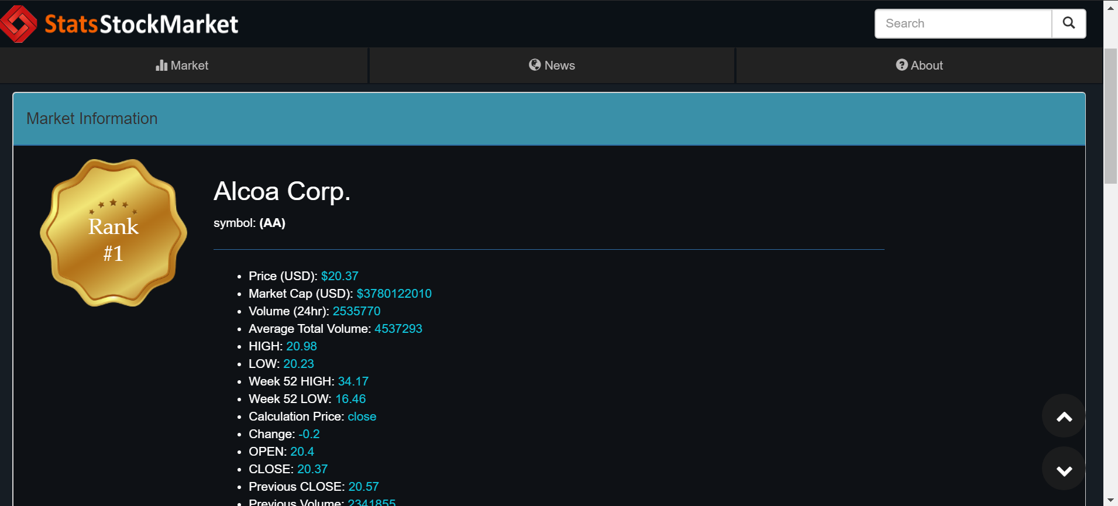Click the StatsStockMarket red diamond logo
The height and width of the screenshot is (506, 1118).
18,24
